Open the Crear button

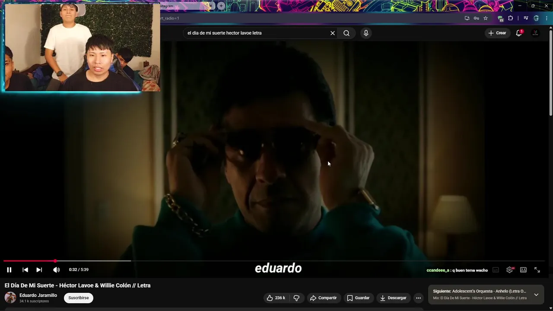tap(497, 33)
